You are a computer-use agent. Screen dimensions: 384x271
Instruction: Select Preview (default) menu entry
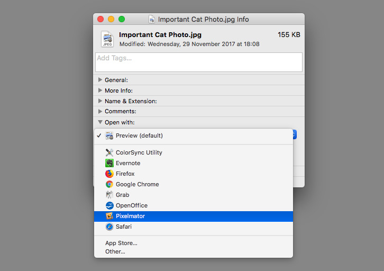coord(194,135)
